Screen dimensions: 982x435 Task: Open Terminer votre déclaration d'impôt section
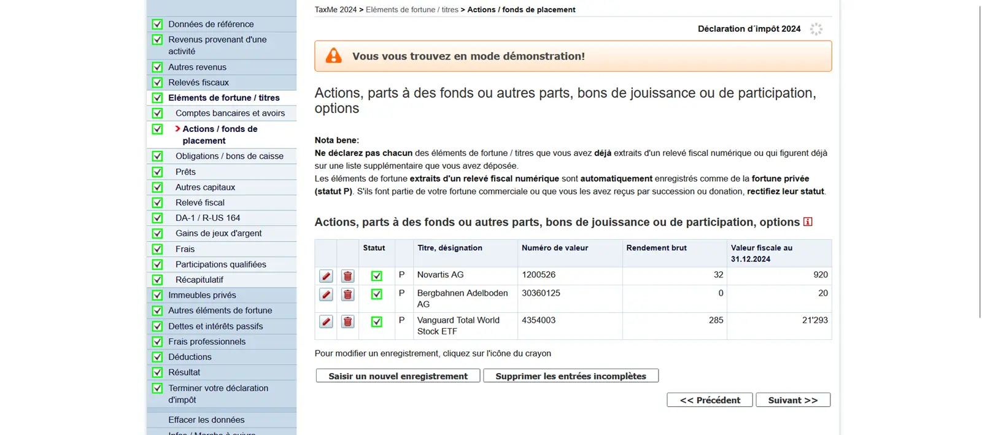(x=218, y=394)
